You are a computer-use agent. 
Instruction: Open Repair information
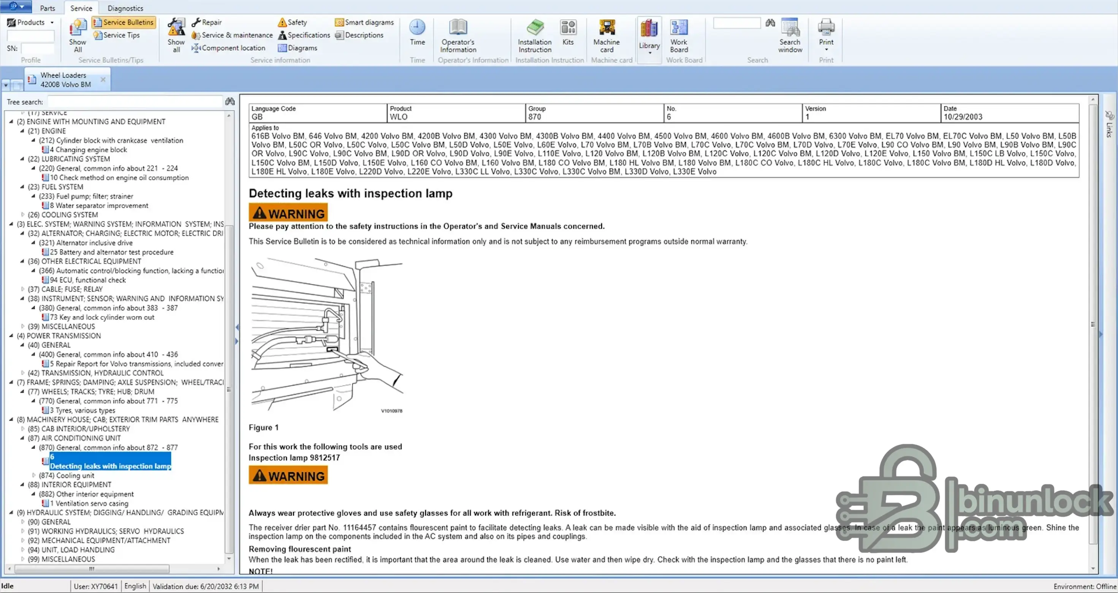[x=207, y=22]
